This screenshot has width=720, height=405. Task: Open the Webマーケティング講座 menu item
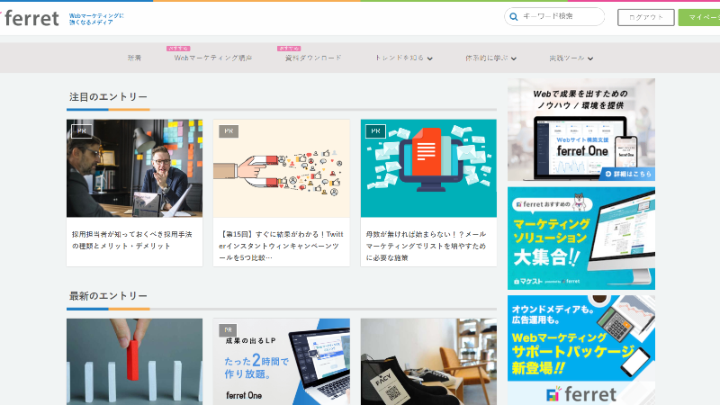tap(213, 58)
